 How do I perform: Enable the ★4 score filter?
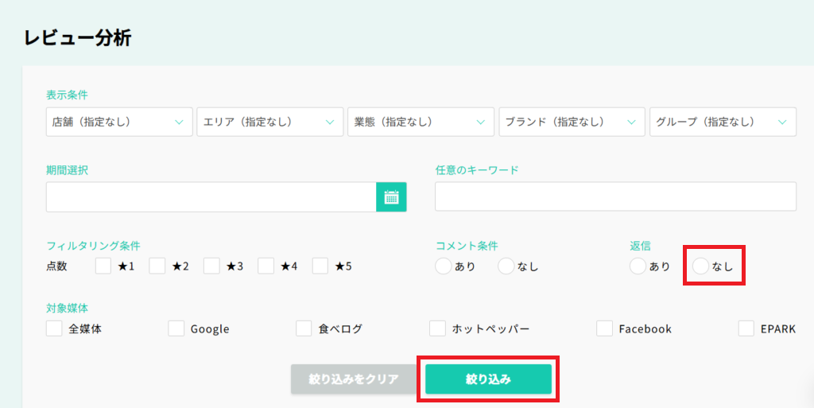[266, 266]
